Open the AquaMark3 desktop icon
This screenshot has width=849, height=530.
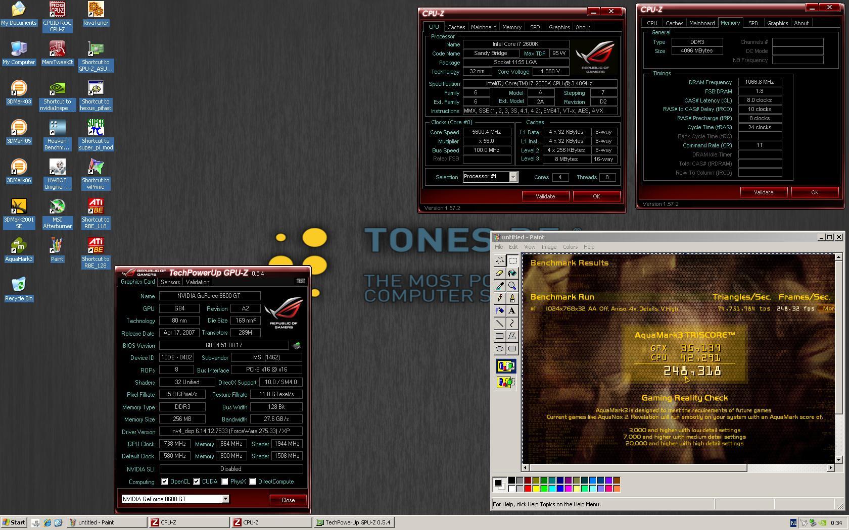pos(19,250)
